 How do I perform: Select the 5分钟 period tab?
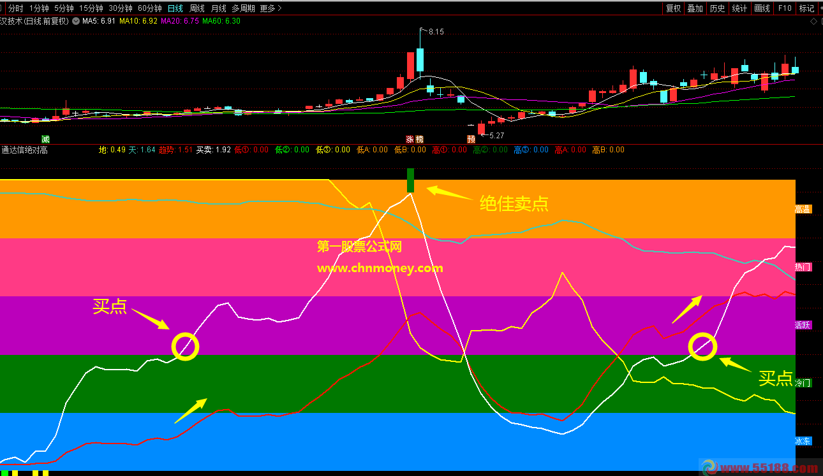64,8
